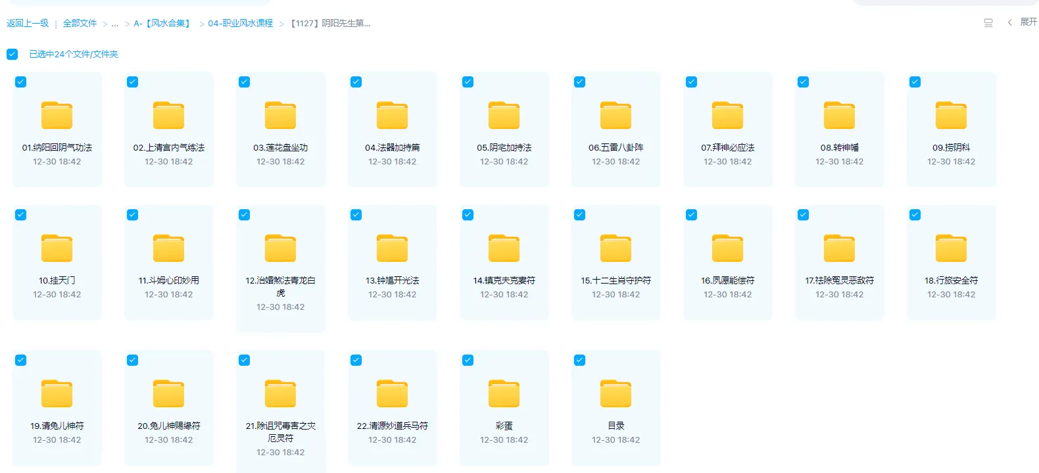
Task: Open the 09.捞阴科 folder icon
Action: click(x=951, y=116)
